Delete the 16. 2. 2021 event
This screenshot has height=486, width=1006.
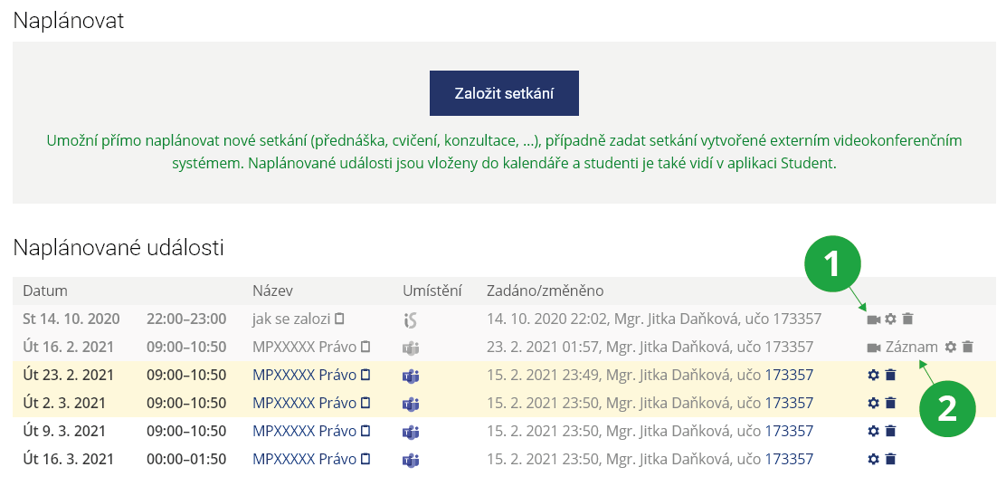[x=967, y=347]
